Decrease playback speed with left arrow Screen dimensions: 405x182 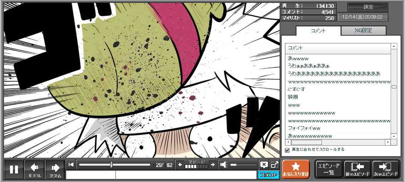coord(180,165)
